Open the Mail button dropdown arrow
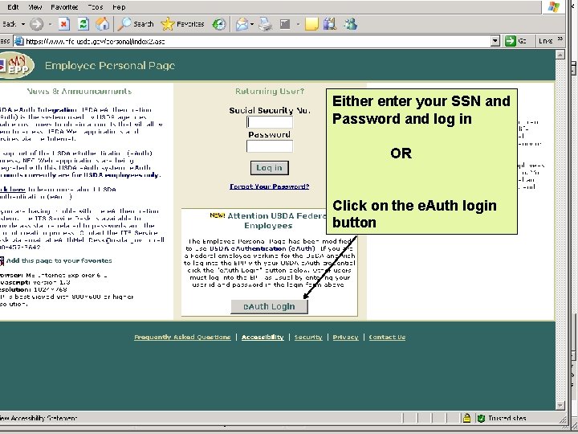Image resolution: width=578 pixels, height=434 pixels. (x=252, y=25)
